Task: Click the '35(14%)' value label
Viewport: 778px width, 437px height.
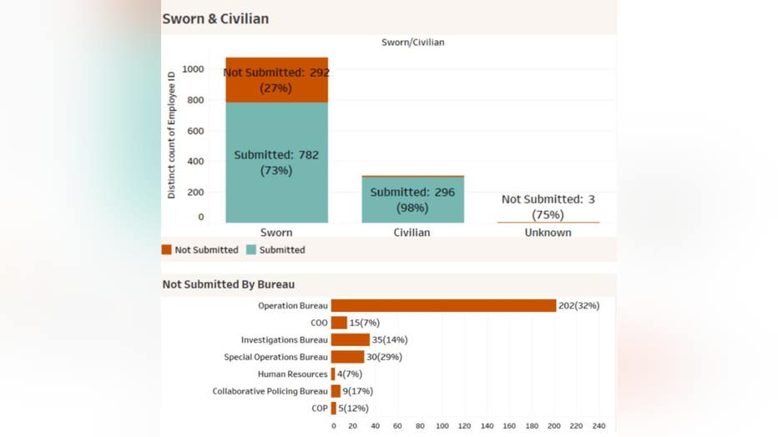Action: pos(390,340)
